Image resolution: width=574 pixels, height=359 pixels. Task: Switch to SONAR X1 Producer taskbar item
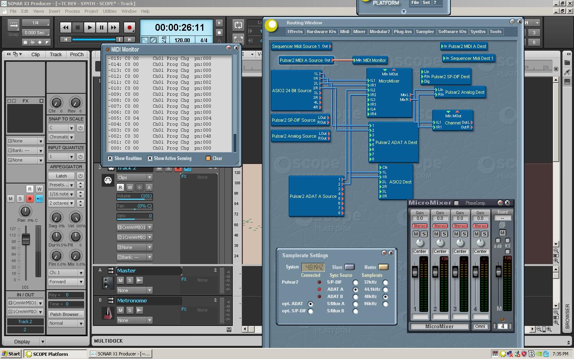pos(120,354)
